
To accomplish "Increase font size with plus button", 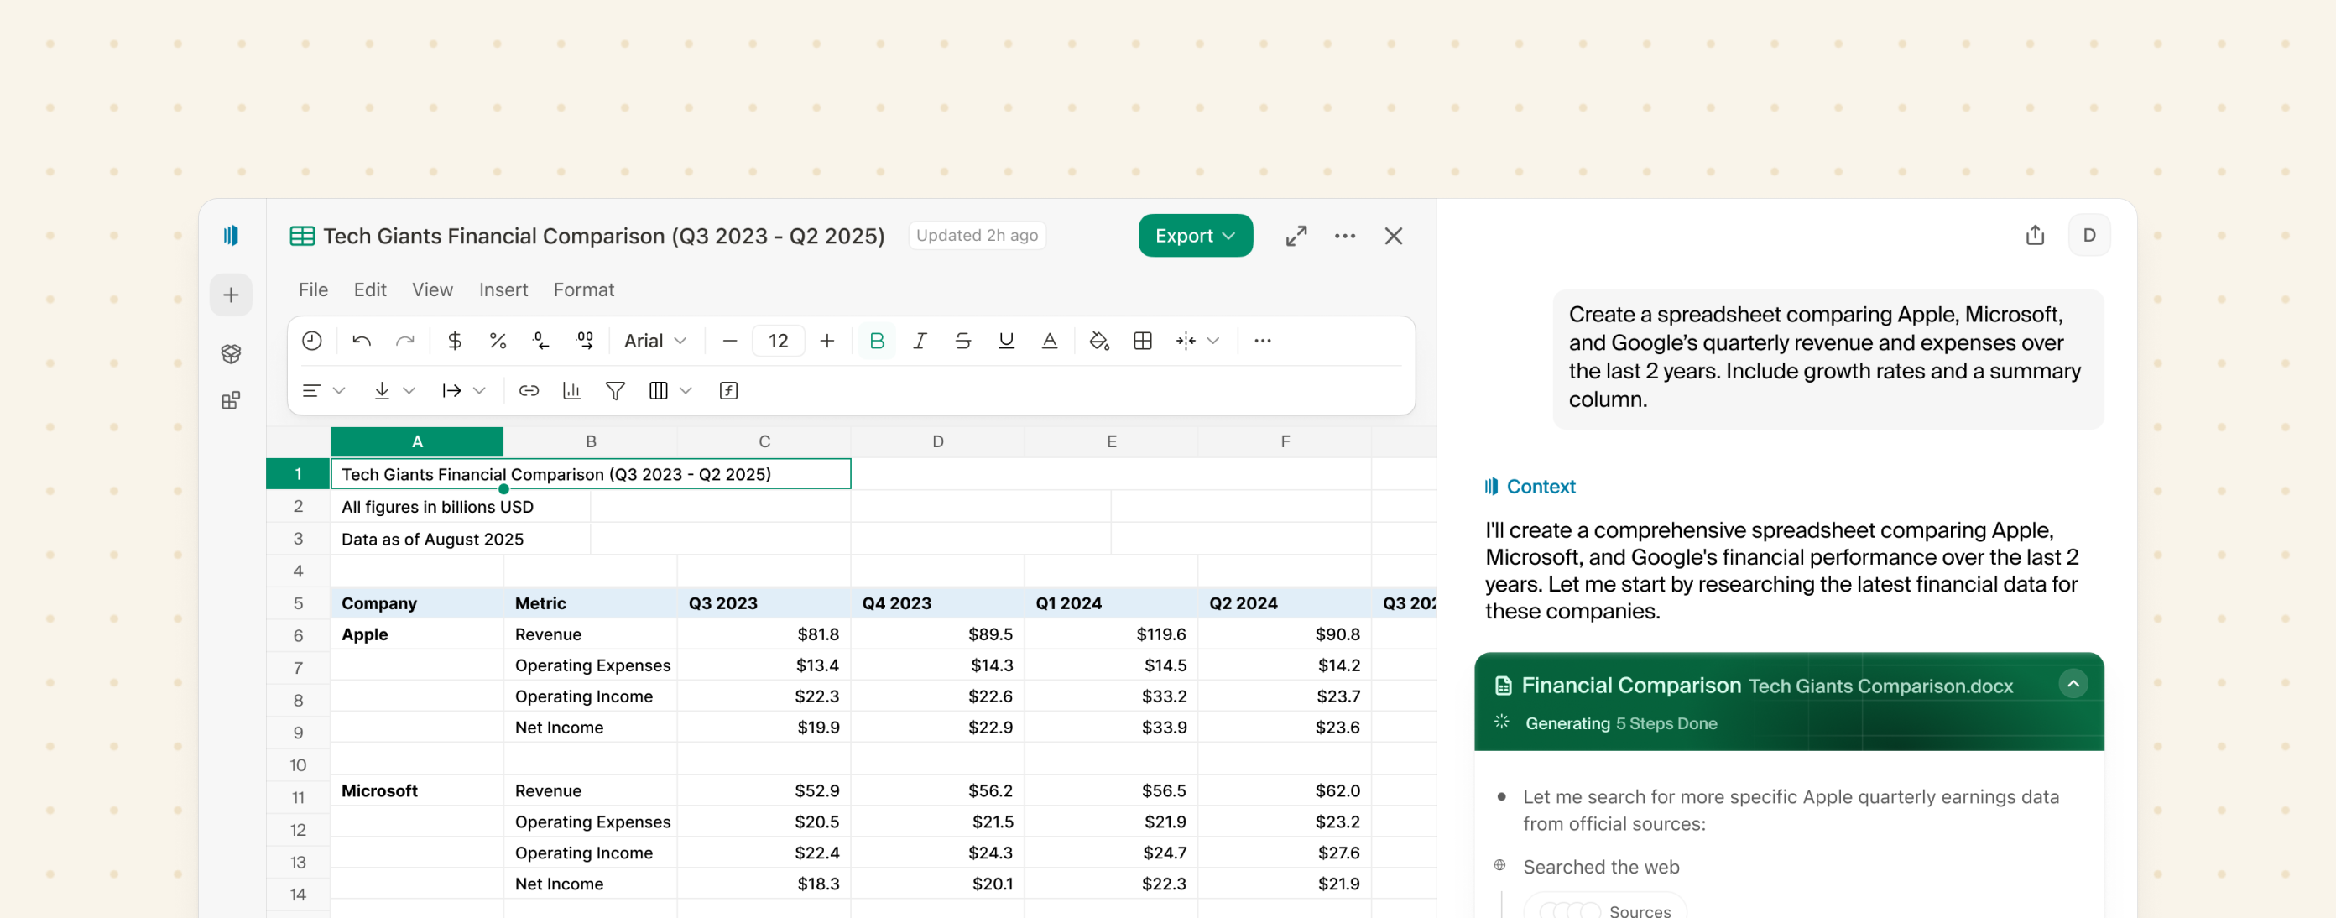I will (x=827, y=341).
